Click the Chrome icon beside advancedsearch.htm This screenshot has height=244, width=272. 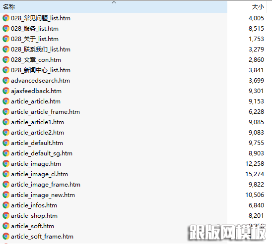pos(6,81)
